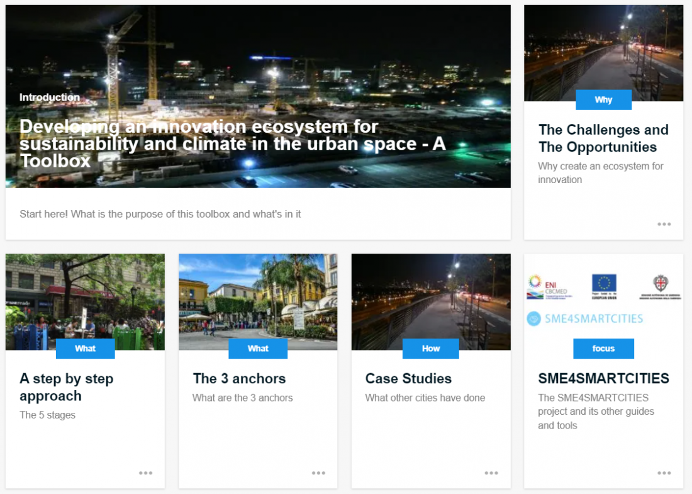692x494 pixels.
Task: Open ellipsis menu on The 3 anchors card
Action: point(318,473)
